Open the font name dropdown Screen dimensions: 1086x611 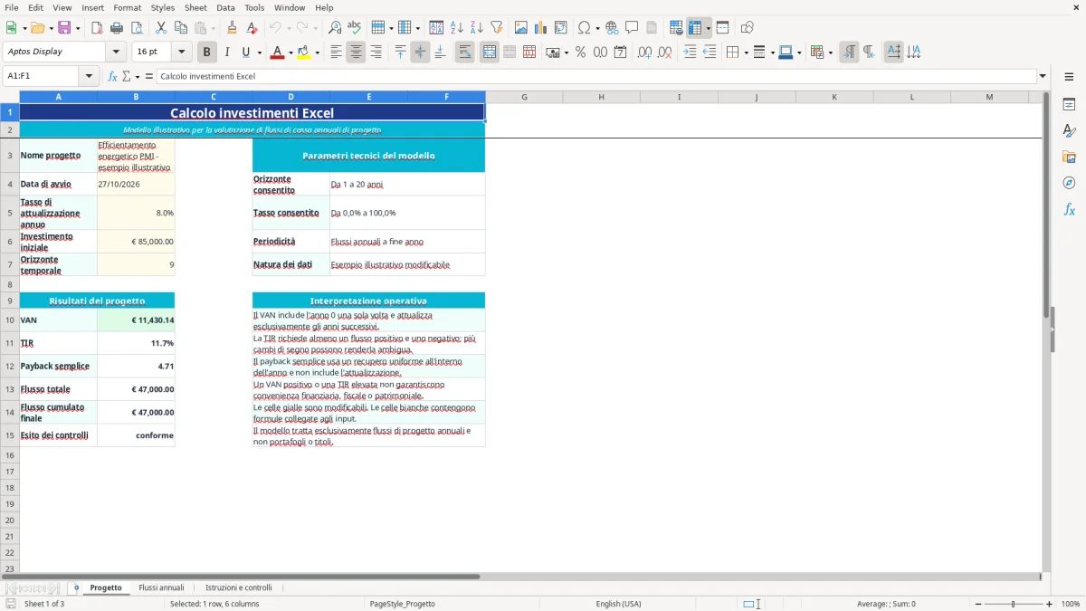click(116, 52)
